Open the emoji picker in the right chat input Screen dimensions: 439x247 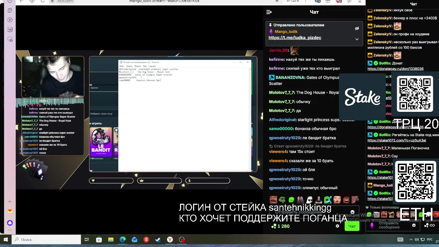[x=414, y=225]
